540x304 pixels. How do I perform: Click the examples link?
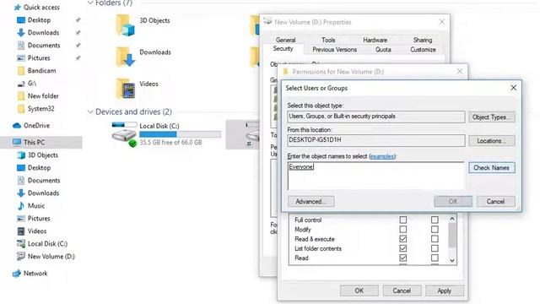(382, 156)
